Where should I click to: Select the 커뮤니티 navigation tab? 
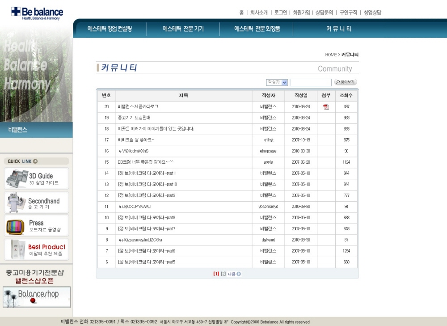[x=338, y=29]
